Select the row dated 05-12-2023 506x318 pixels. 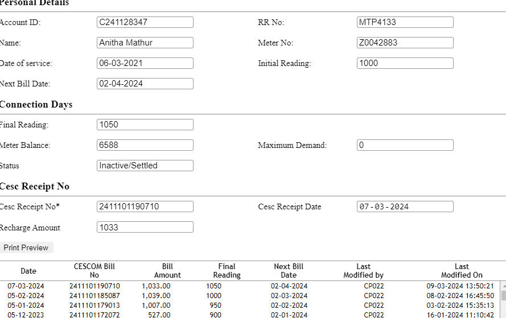point(250,315)
